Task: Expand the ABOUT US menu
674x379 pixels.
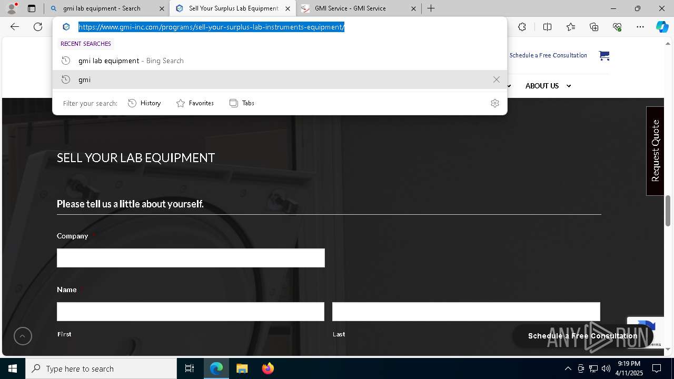Action: click(548, 86)
